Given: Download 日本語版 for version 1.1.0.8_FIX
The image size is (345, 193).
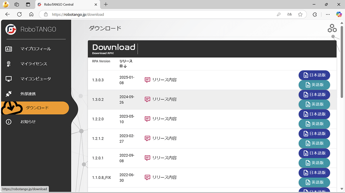Looking at the screenshot, I should click(x=314, y=173).
